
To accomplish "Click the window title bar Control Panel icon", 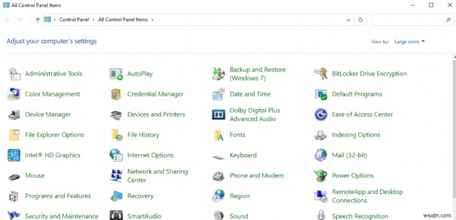I will 6,5.
